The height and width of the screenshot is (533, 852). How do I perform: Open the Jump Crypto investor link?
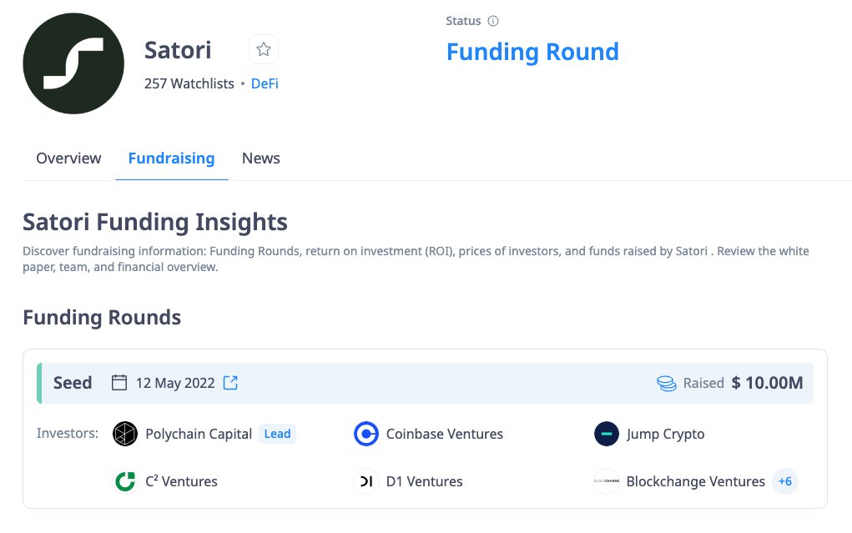pyautogui.click(x=665, y=434)
